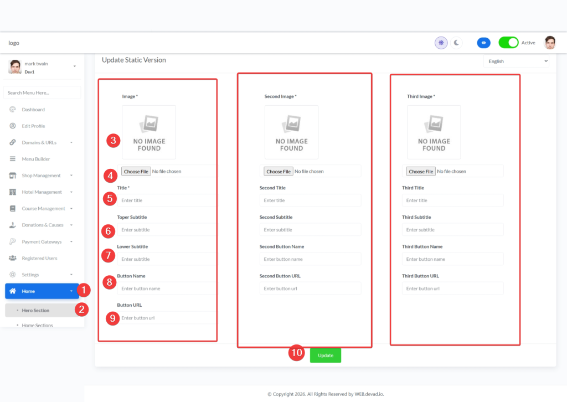The height and width of the screenshot is (402, 567).
Task: Click the Third Image placeholder thumbnail
Action: point(434,132)
